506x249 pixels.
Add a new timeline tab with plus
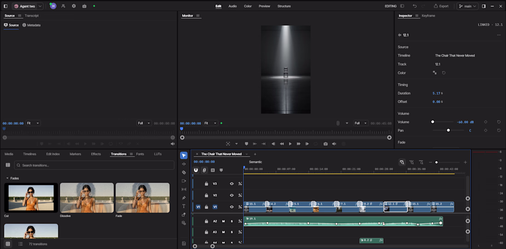pyautogui.click(x=255, y=154)
